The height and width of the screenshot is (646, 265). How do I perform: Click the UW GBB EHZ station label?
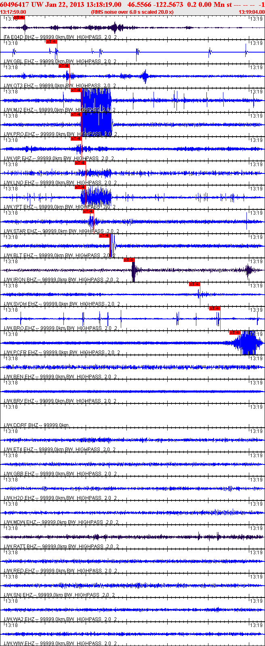61,474
